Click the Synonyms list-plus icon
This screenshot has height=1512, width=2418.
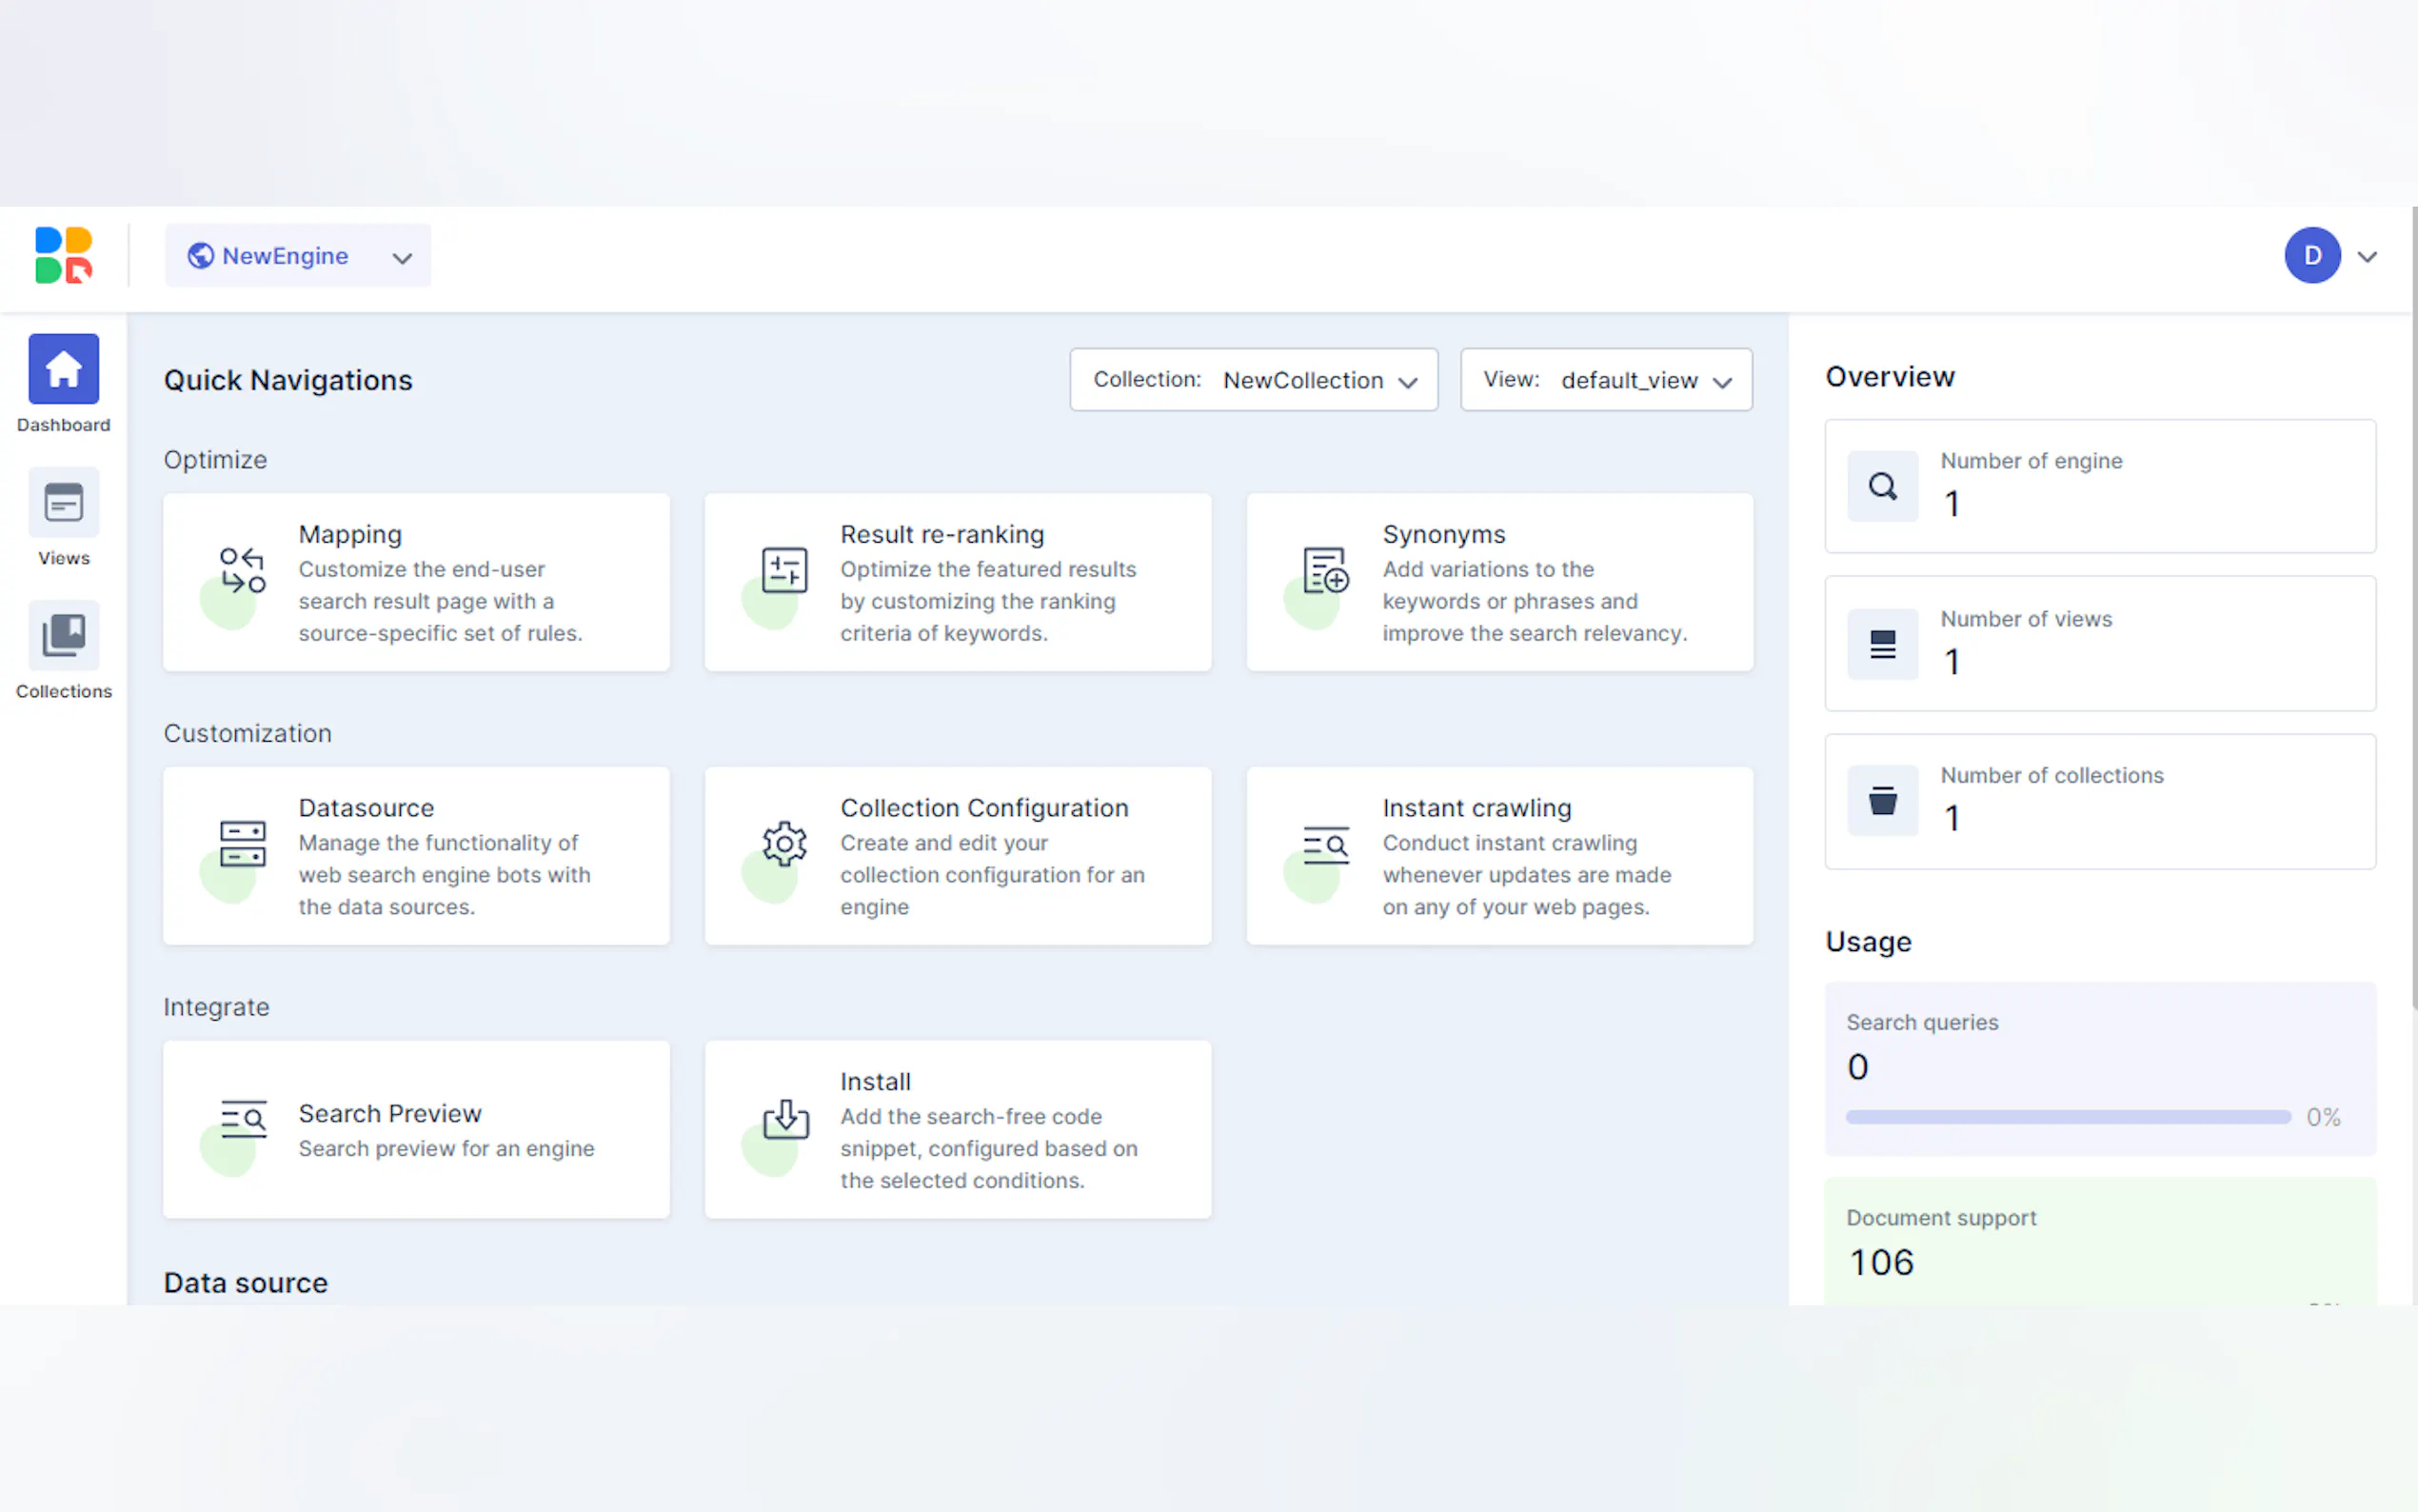[1325, 570]
